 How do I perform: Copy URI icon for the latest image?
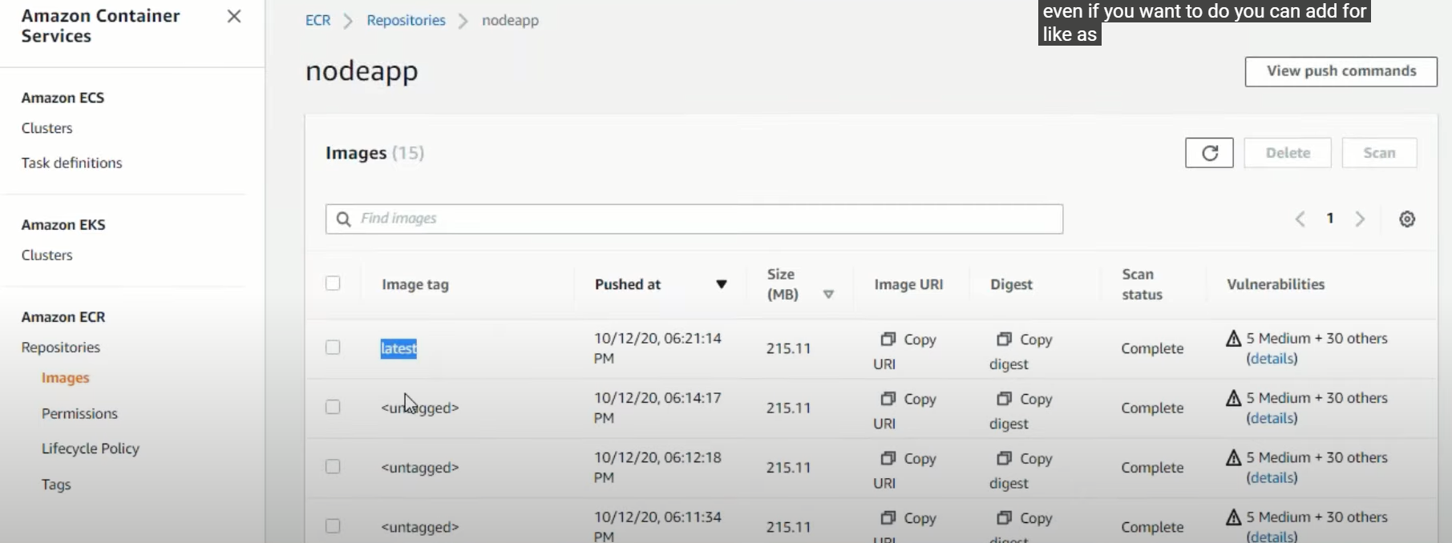(888, 339)
